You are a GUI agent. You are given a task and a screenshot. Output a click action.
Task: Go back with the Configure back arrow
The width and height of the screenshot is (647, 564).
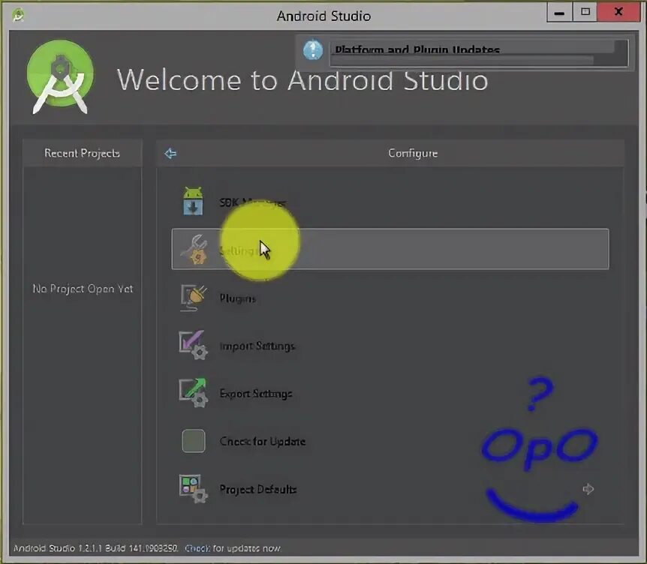[x=170, y=154]
